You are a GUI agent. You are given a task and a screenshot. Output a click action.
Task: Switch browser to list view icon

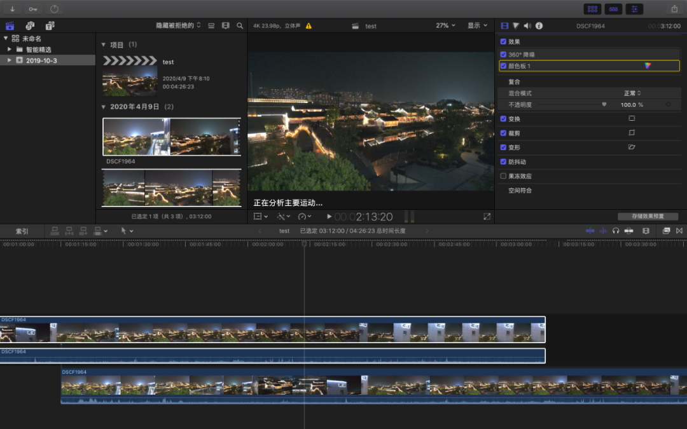[x=211, y=26]
